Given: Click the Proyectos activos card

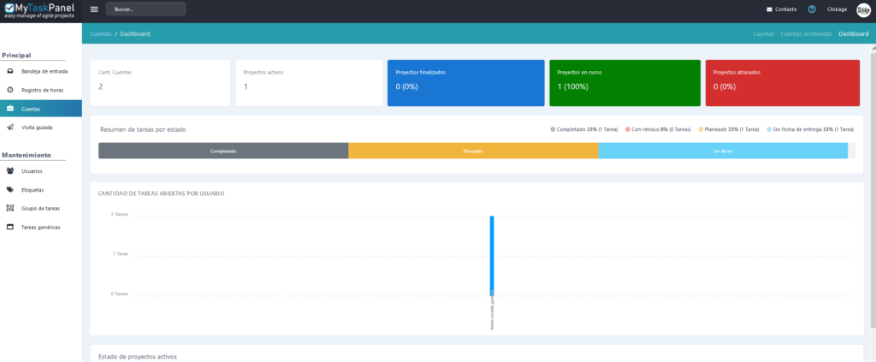Looking at the screenshot, I should pyautogui.click(x=309, y=83).
